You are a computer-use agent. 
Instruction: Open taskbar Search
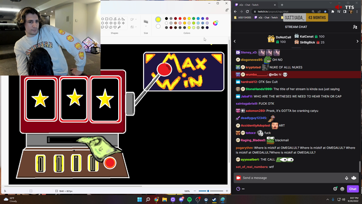tap(148, 199)
